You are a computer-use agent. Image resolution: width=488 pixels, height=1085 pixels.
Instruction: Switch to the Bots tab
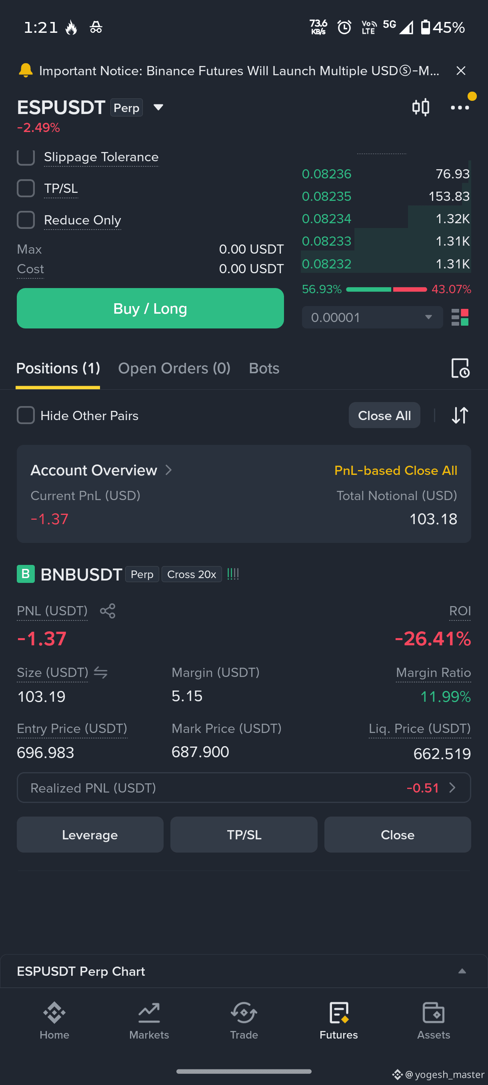(264, 368)
